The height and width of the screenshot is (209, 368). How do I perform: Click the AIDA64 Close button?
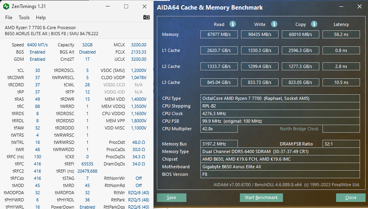pos(351,197)
